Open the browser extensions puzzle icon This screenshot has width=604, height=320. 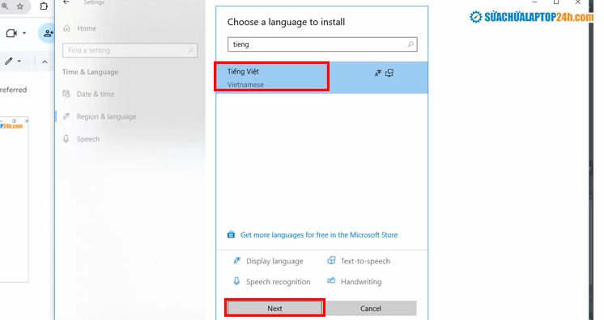pyautogui.click(x=44, y=6)
